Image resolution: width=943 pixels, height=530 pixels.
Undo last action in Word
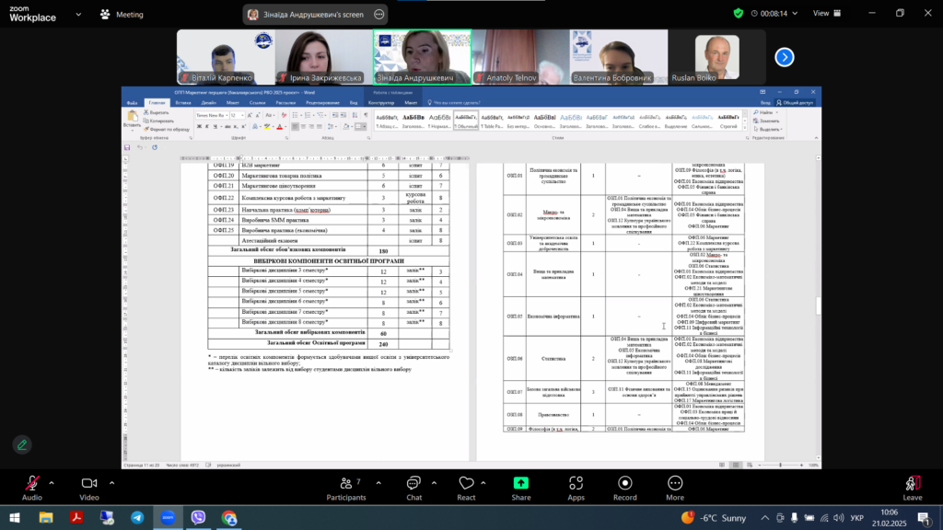coord(140,147)
